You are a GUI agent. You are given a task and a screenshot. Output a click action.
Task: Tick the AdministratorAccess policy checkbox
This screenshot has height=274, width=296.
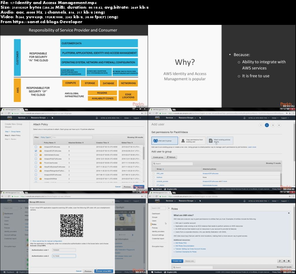(36, 155)
